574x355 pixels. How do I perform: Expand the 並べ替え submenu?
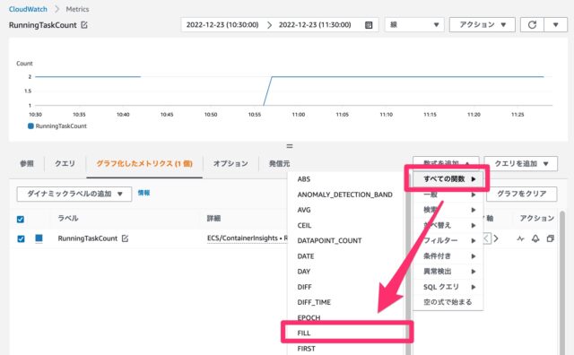coord(448,225)
